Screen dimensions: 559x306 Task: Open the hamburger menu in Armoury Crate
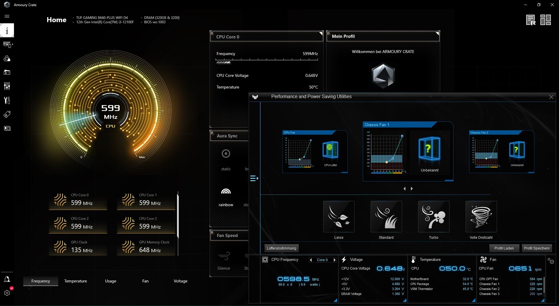coord(7,16)
